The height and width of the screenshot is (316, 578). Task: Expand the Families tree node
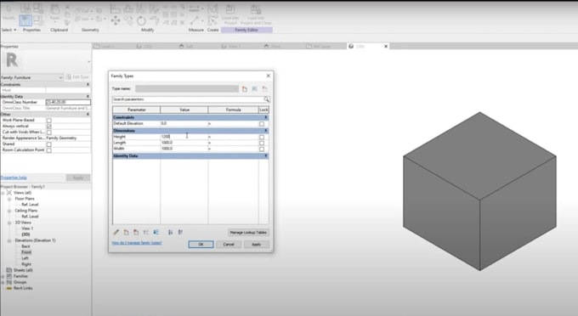[x=3, y=276]
